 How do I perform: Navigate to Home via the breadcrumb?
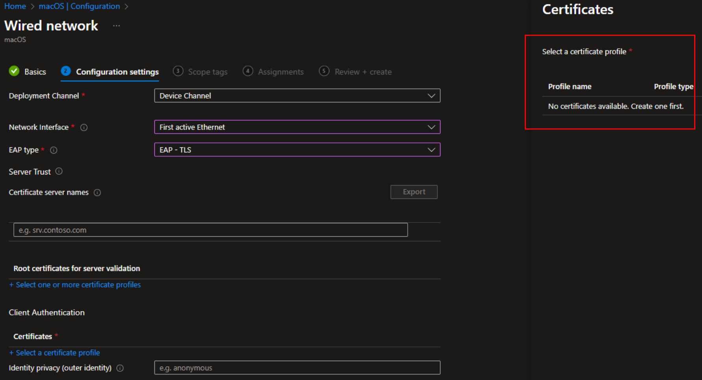[15, 6]
